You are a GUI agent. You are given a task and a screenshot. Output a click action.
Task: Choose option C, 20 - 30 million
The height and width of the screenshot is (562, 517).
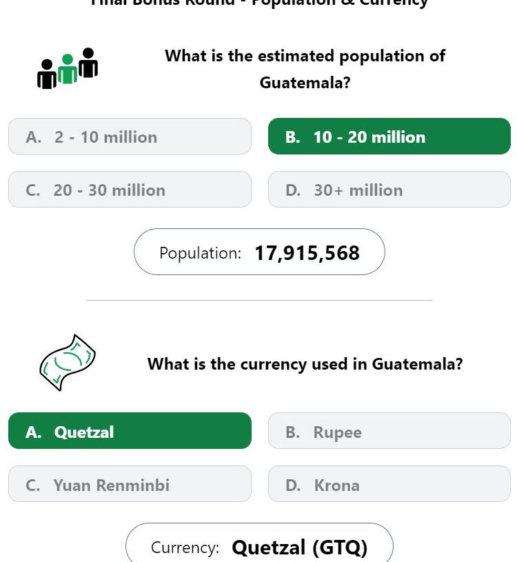point(130,189)
